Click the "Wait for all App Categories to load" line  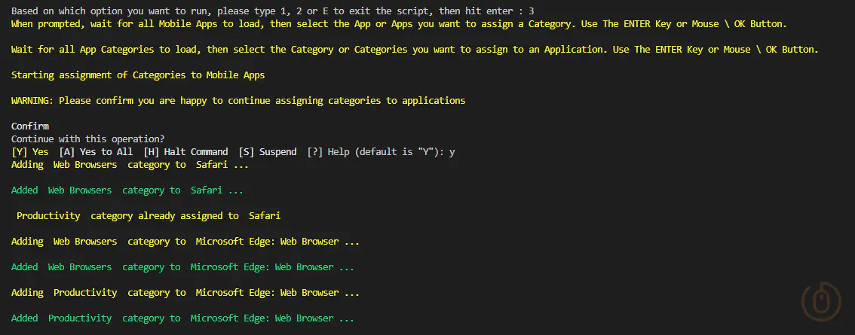[415, 49]
